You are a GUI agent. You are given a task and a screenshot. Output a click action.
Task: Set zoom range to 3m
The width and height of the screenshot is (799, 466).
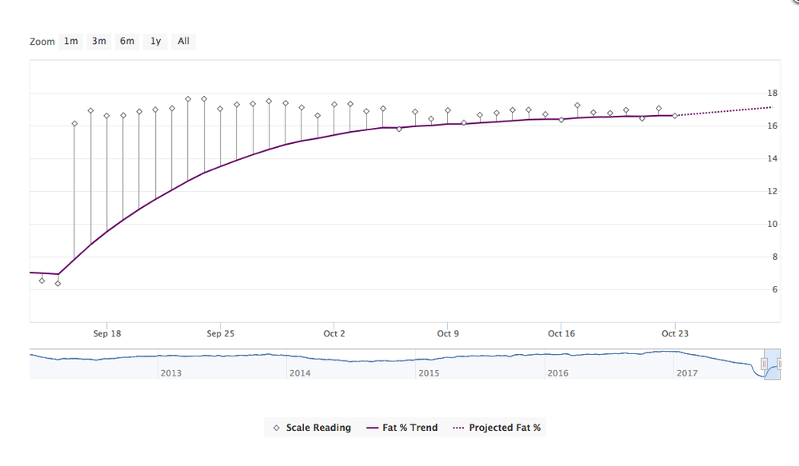[99, 42]
